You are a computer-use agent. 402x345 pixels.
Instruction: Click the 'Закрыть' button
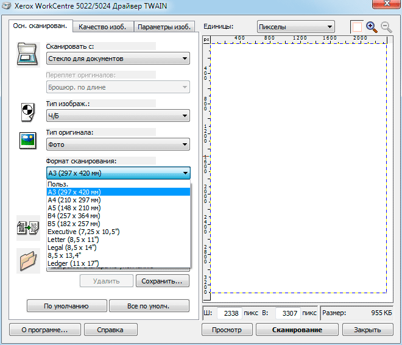point(367,330)
